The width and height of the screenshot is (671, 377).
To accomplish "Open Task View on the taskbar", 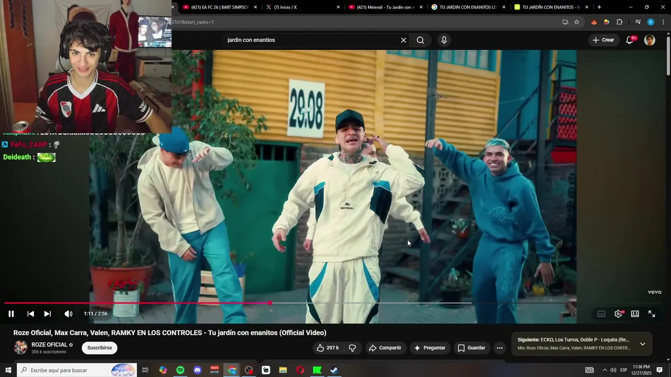I will [146, 370].
